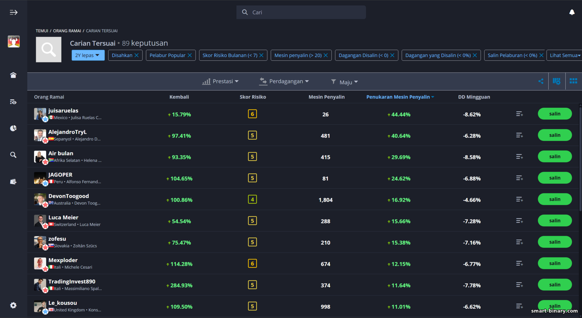Viewport: 582px width, 318px height.
Task: Click the share icon in the toolbar
Action: [x=540, y=81]
